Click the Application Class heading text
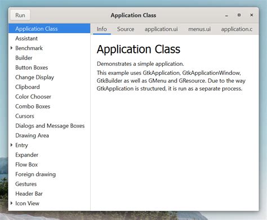Screen dimensions: 267x220 click(x=139, y=50)
